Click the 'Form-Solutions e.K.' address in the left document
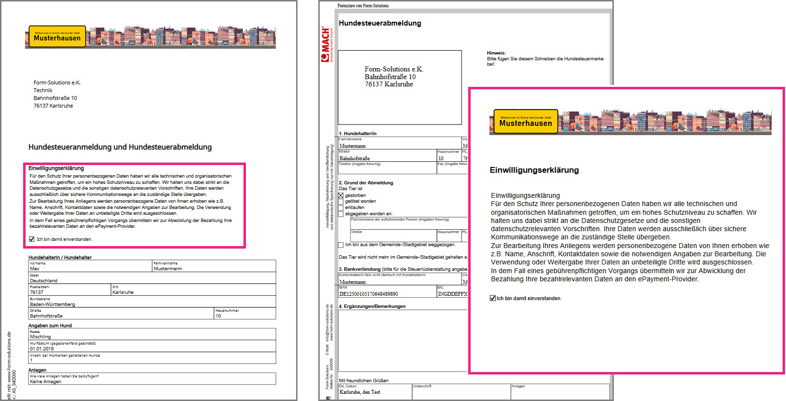Image resolution: width=786 pixels, height=401 pixels. [x=57, y=83]
